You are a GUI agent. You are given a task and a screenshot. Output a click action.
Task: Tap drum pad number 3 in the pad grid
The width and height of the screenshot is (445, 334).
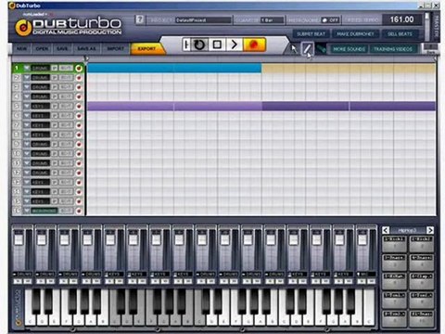point(394,263)
